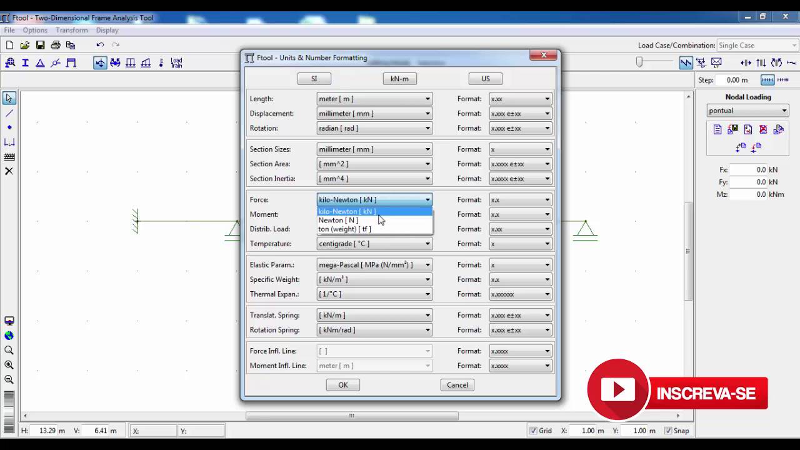Click the diagram scale slider handle

(x=639, y=62)
